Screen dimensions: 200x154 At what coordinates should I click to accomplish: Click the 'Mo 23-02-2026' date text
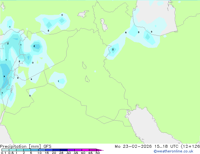coord(133,146)
